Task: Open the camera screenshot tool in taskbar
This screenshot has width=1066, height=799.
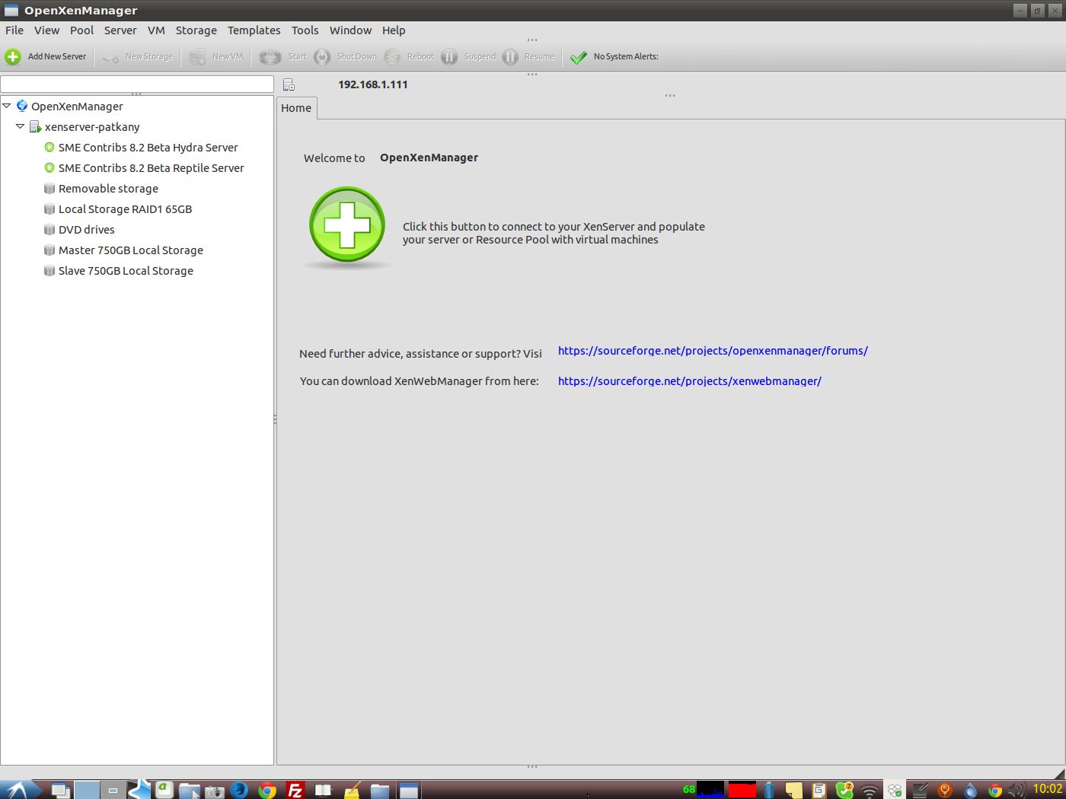Action: tap(215, 791)
